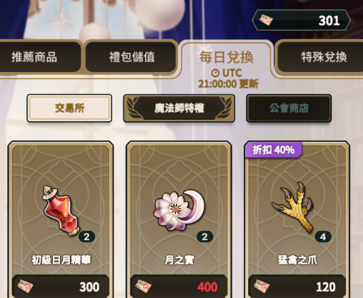Click the golden raptor claw icon
The image size is (363, 298).
[x=294, y=207]
